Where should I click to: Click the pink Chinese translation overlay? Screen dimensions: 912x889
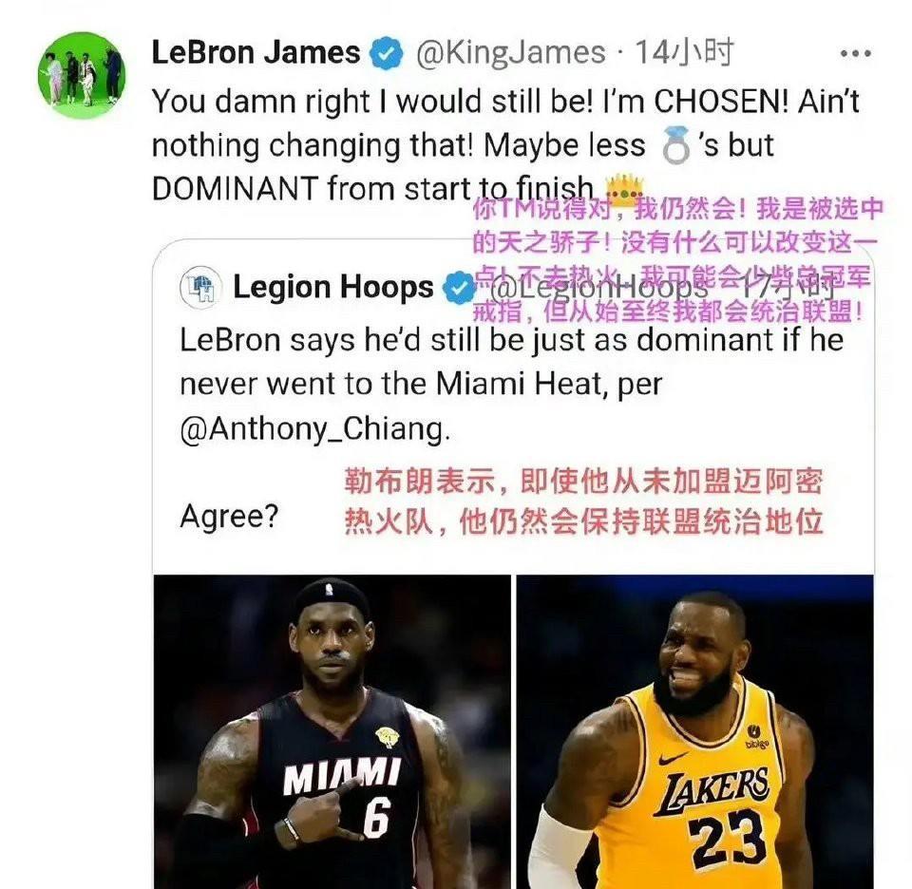point(677,260)
